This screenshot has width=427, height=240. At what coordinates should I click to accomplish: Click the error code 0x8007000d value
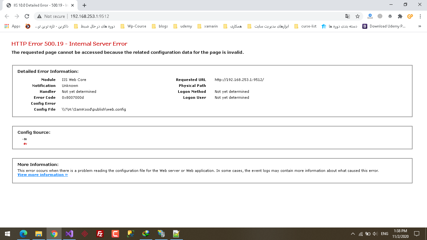click(x=73, y=97)
